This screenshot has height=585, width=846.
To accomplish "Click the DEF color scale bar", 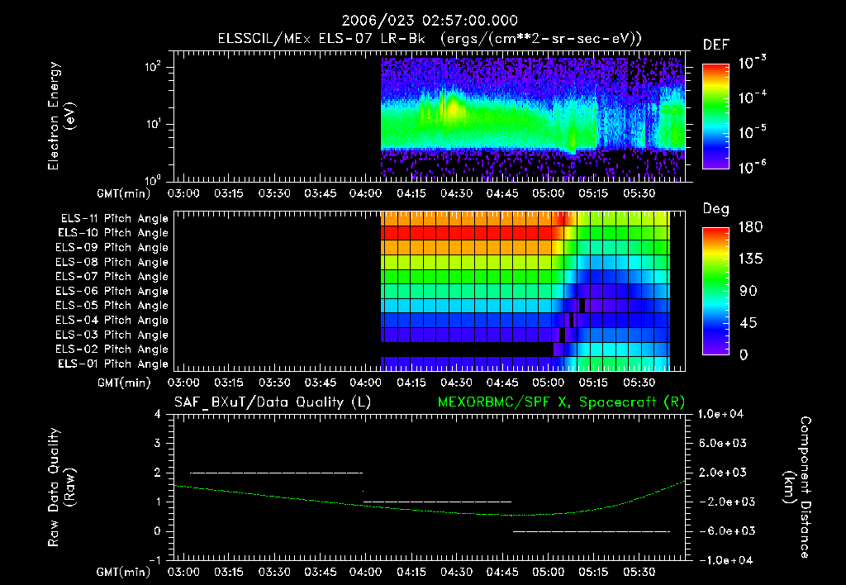I will (x=715, y=116).
